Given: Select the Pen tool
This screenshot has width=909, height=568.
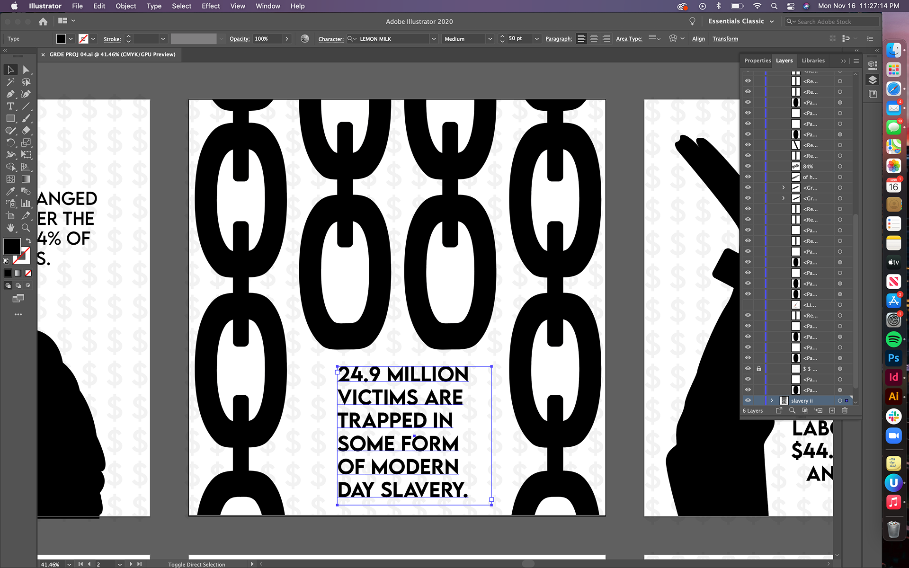Looking at the screenshot, I should [x=10, y=94].
